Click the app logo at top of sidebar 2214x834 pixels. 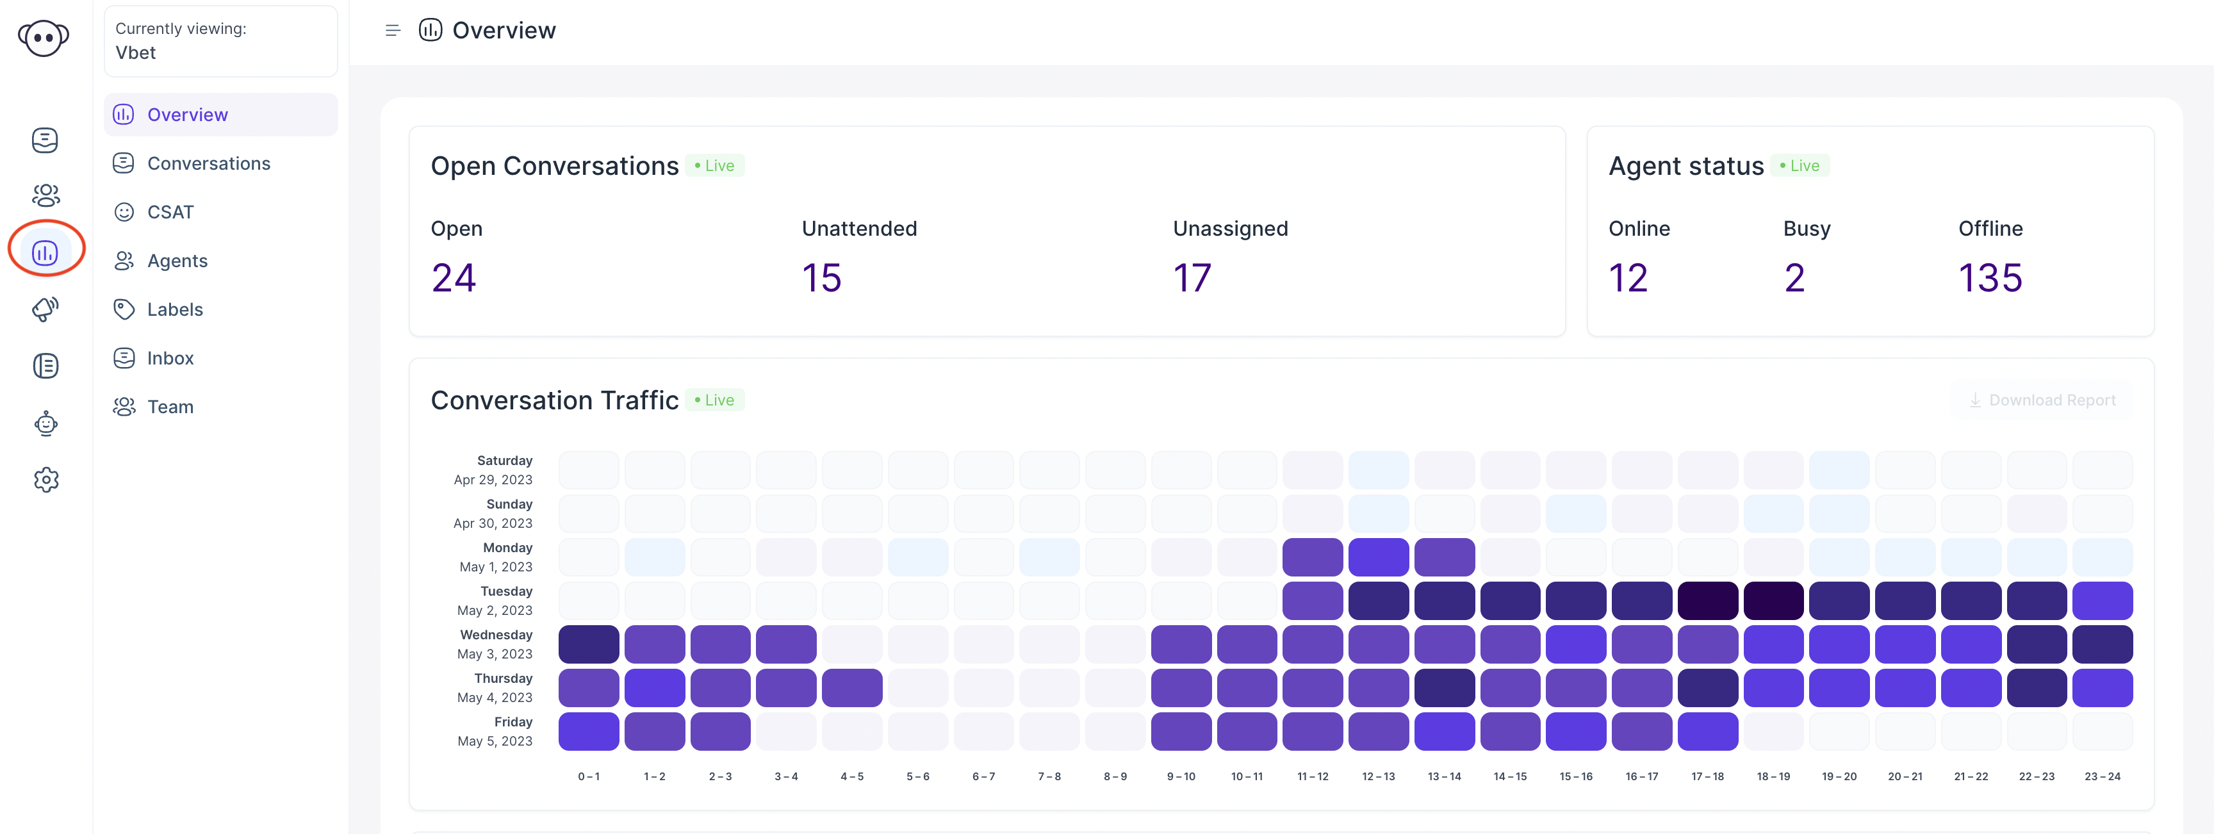(x=44, y=38)
